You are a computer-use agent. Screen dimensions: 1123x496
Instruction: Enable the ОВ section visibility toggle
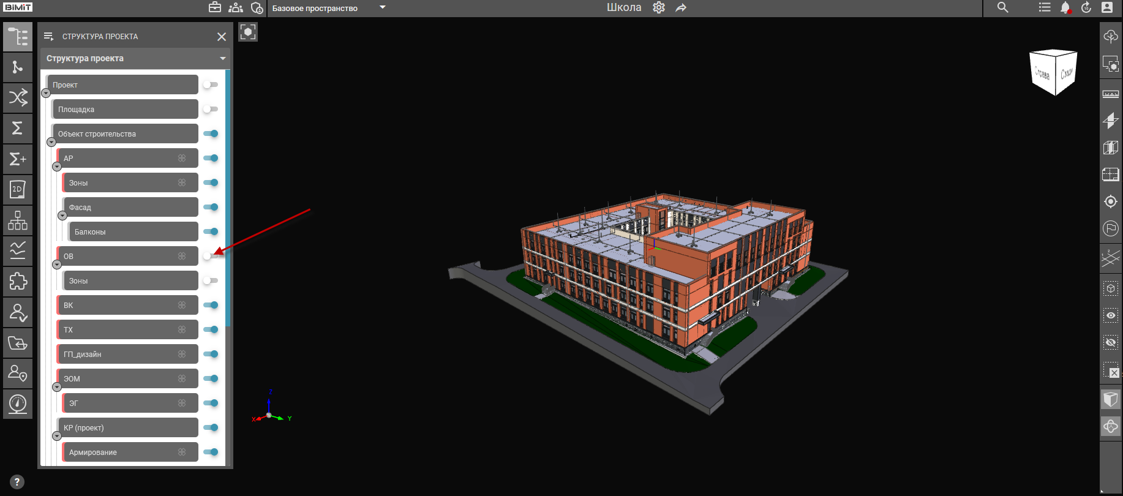click(x=211, y=256)
